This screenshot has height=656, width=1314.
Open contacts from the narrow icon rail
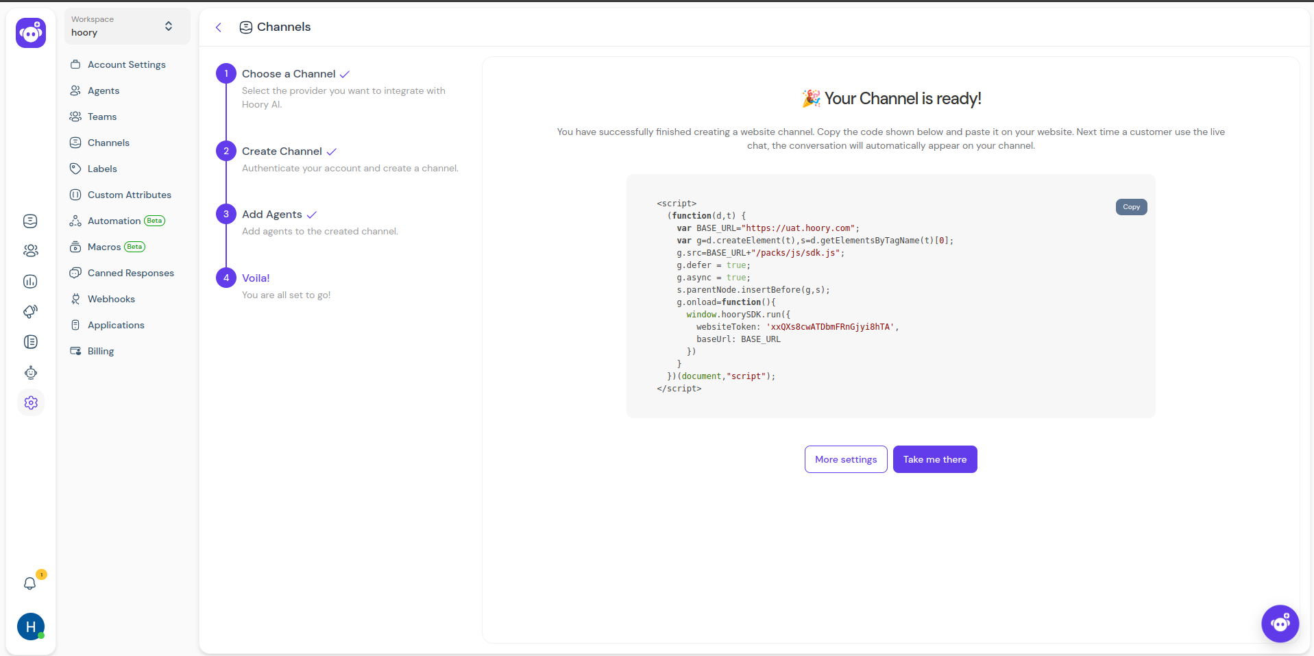[30, 251]
